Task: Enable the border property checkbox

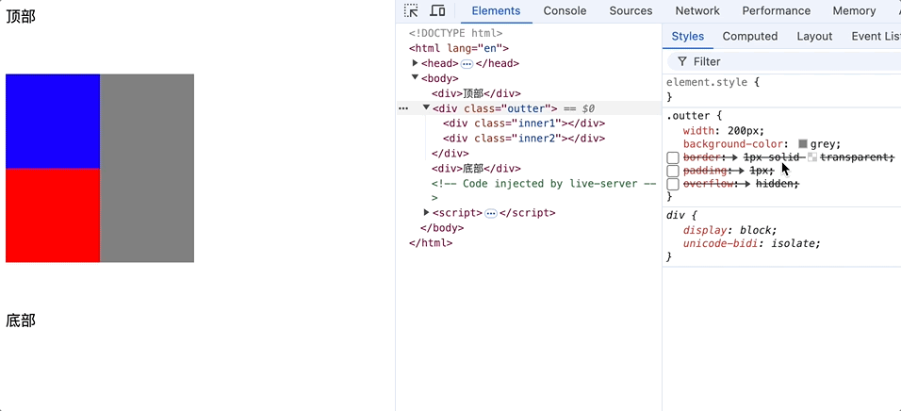Action: 674,157
